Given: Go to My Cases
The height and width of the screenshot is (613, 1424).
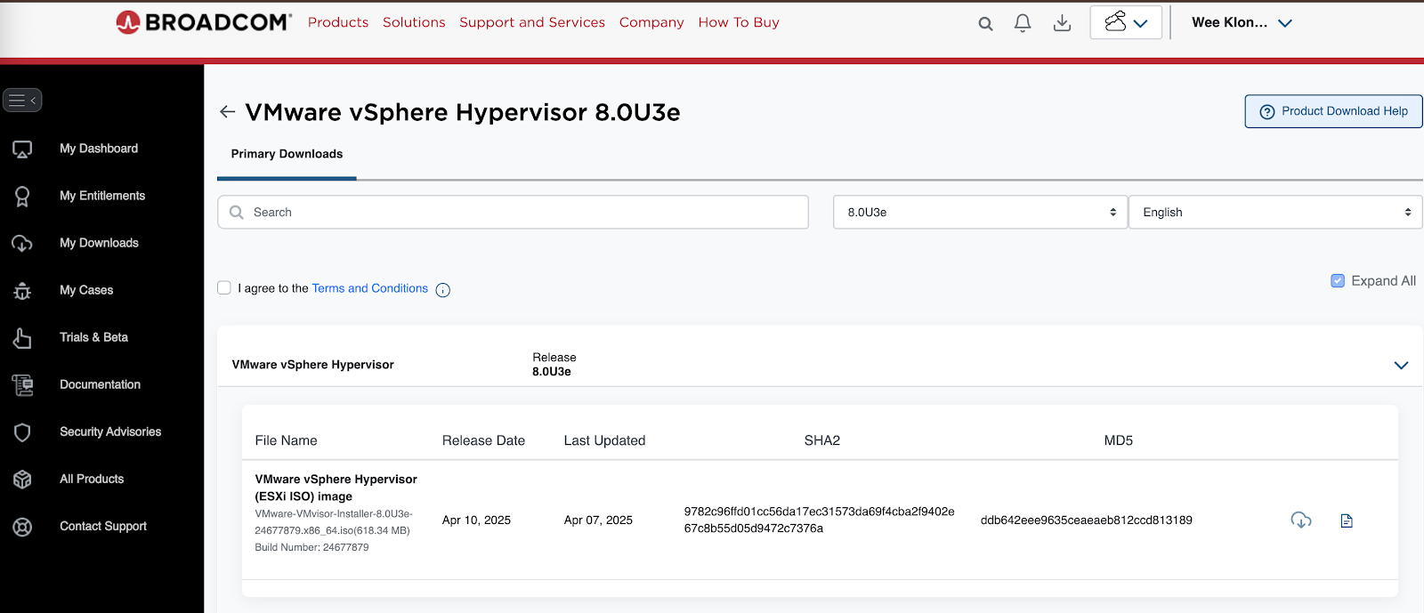Looking at the screenshot, I should pos(86,290).
